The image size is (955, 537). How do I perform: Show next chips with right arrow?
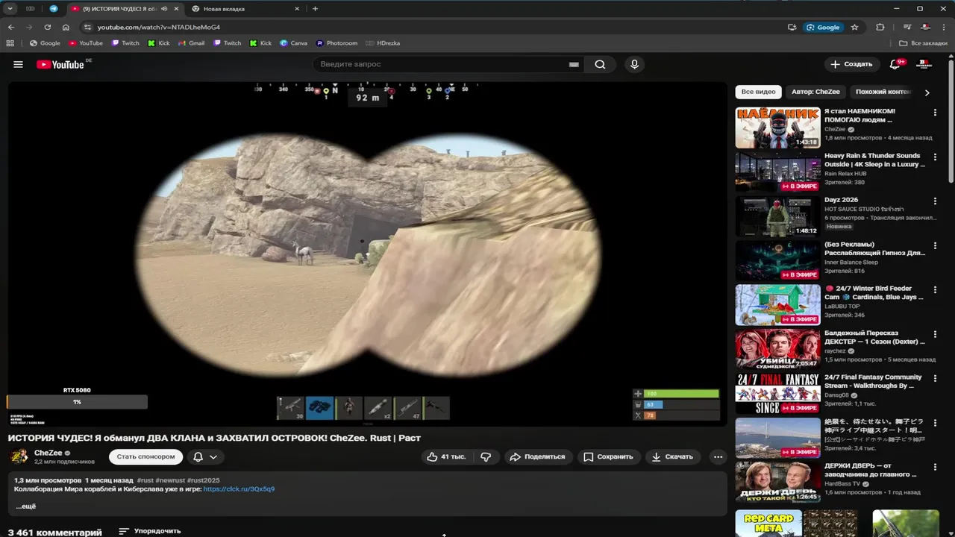(x=927, y=92)
